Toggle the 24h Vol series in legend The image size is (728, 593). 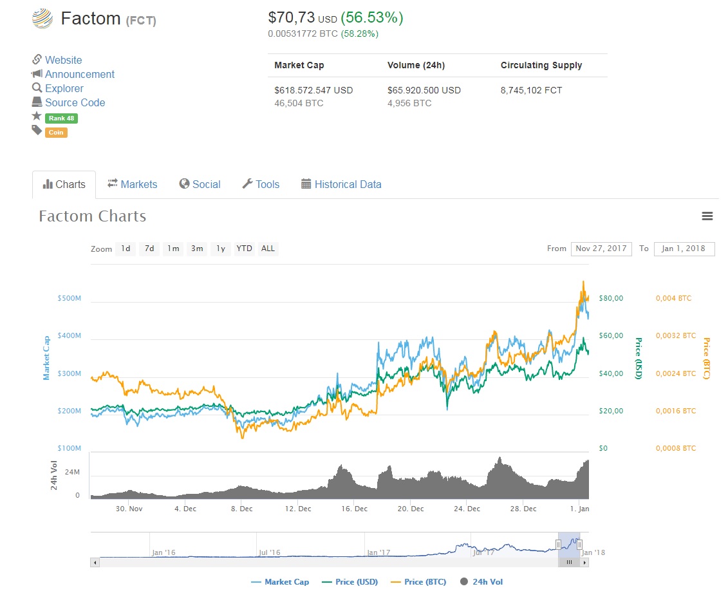(x=481, y=582)
